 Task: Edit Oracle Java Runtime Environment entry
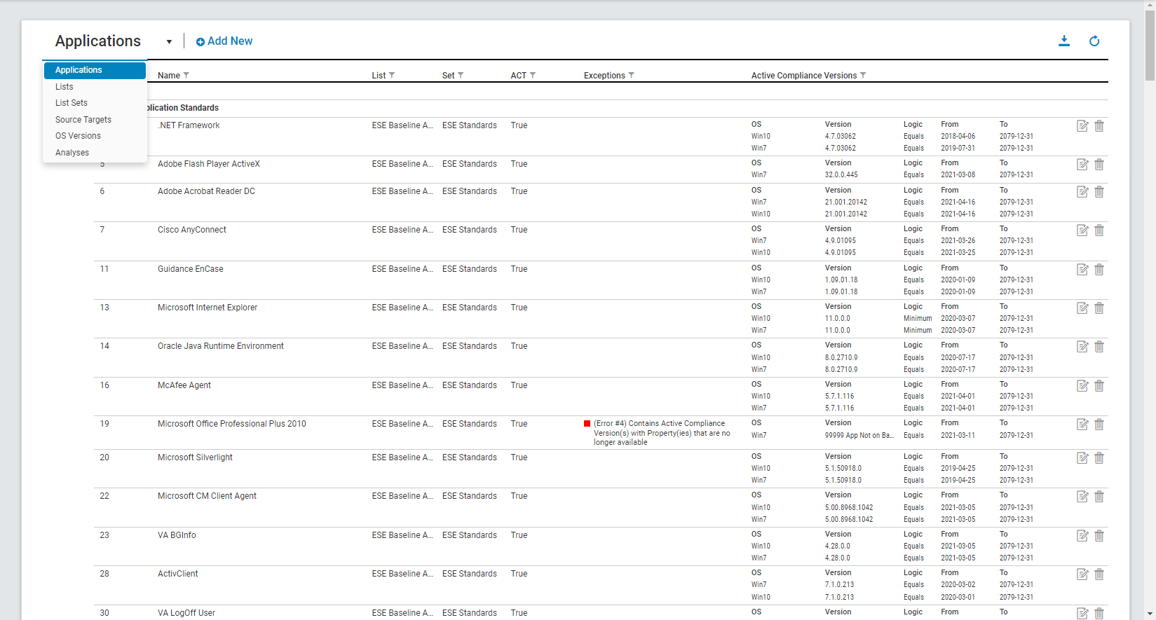[1082, 347]
